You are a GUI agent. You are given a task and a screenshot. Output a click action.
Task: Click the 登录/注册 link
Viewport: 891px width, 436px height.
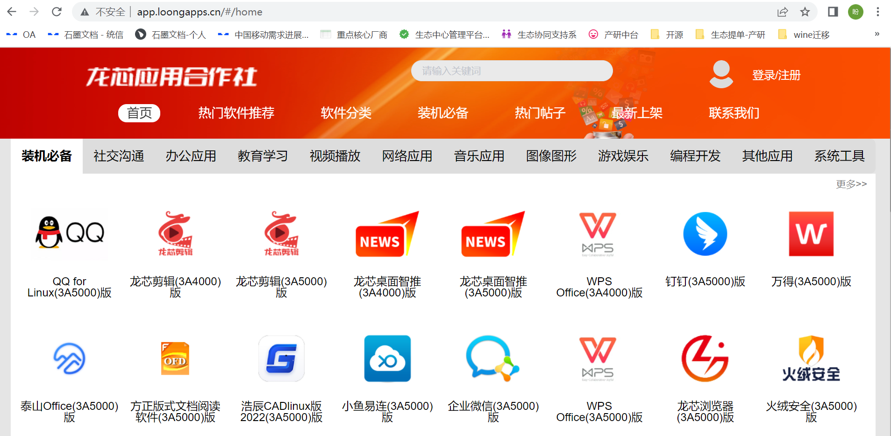click(776, 75)
